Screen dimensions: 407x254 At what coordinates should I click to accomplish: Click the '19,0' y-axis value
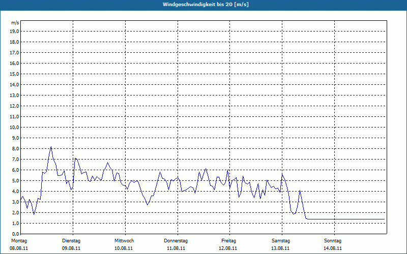[x=15, y=31]
